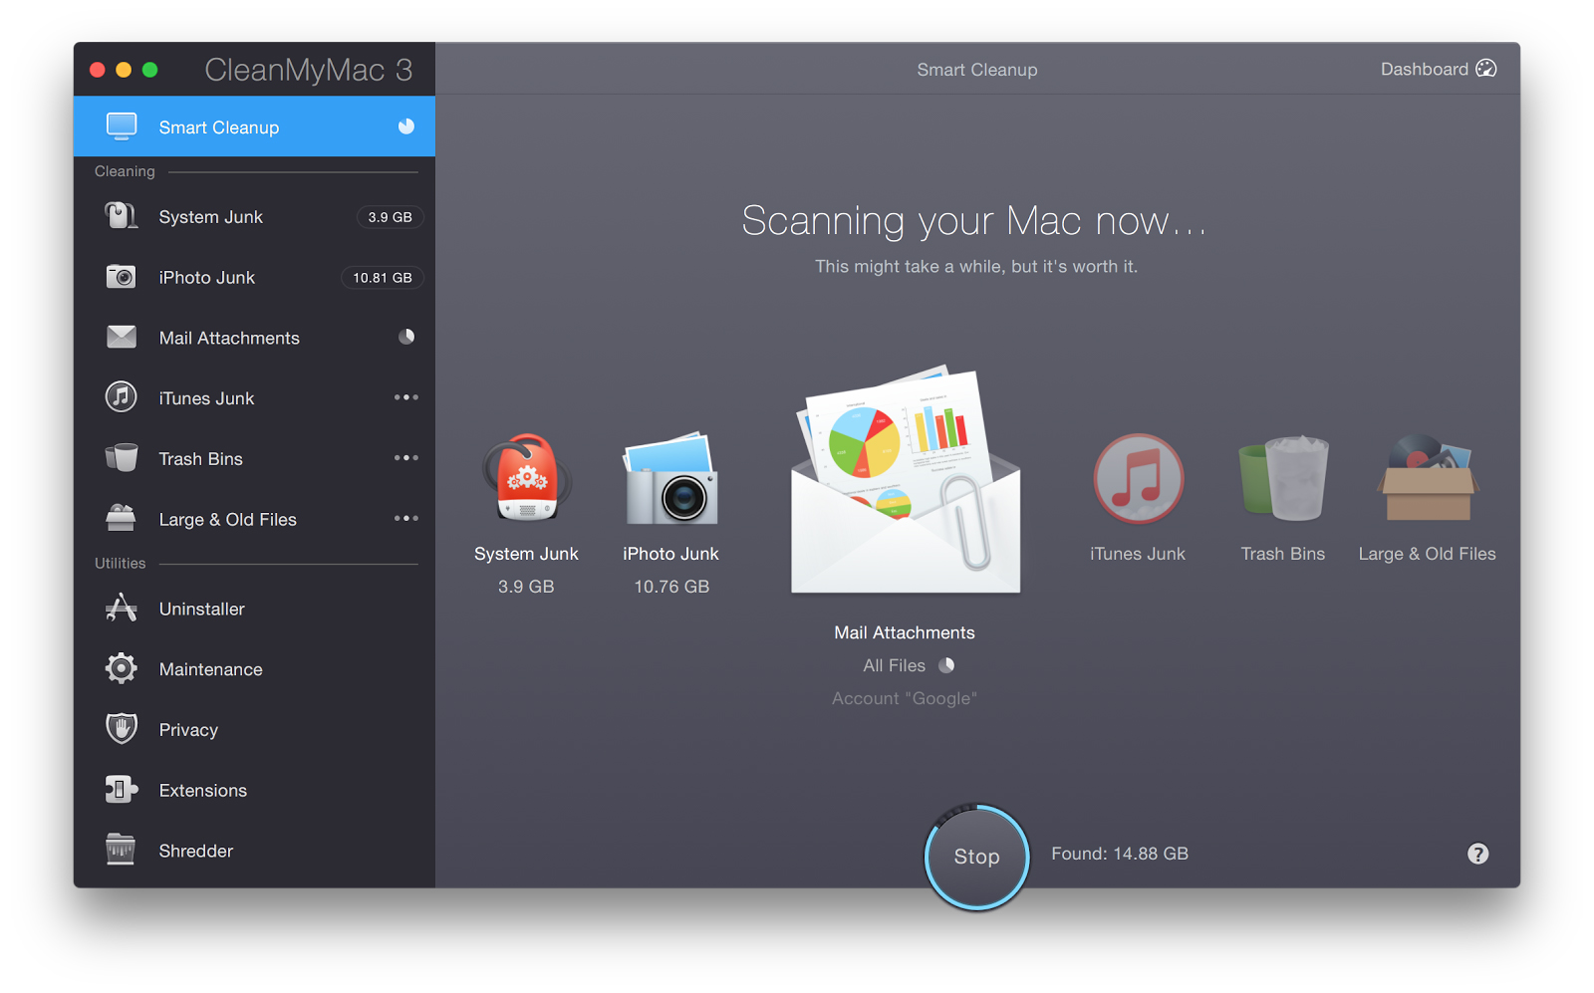This screenshot has height=993, width=1594.
Task: Click 'Large & Old Files' caption in main area
Action: (1428, 554)
